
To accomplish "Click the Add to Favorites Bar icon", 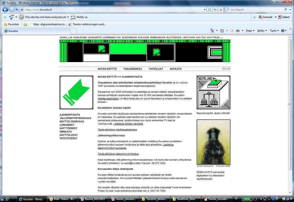I will (25, 24).
